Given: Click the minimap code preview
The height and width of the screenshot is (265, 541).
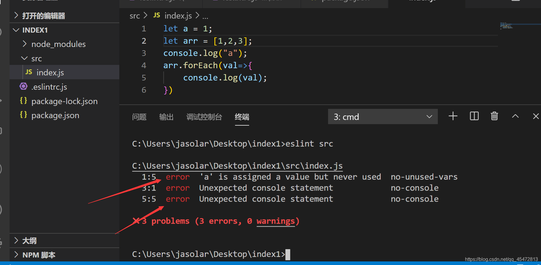Looking at the screenshot, I should (x=506, y=25).
